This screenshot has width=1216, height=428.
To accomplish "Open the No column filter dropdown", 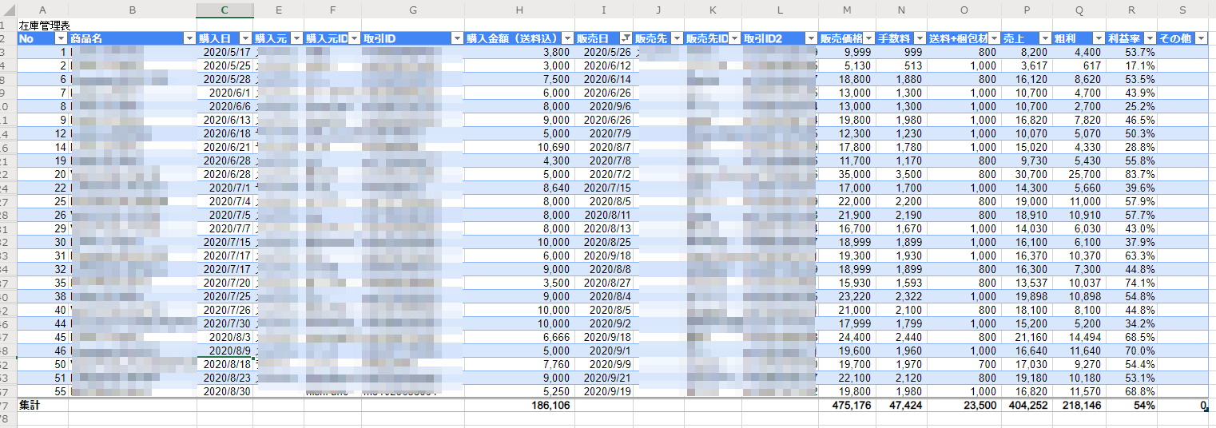I will (61, 38).
